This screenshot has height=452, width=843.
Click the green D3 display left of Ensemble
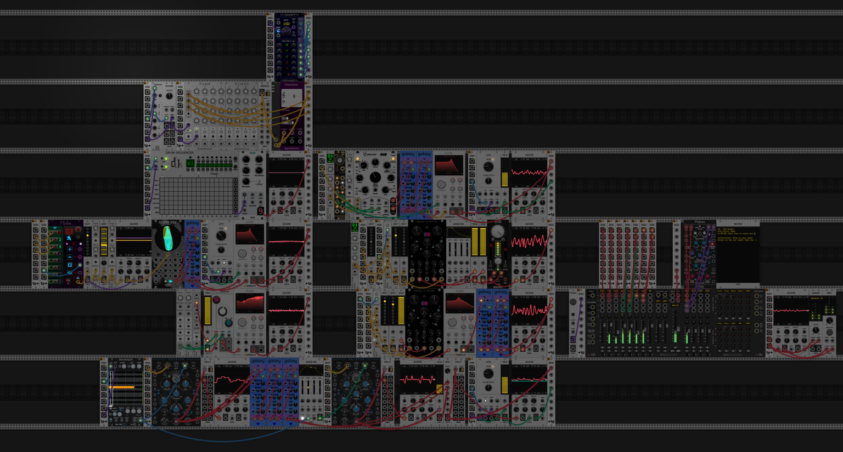point(330,157)
